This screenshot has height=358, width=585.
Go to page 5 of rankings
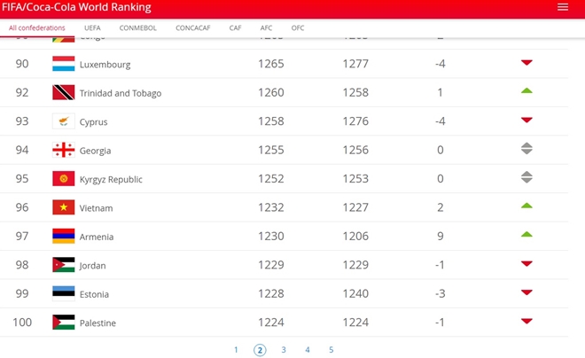coord(331,350)
